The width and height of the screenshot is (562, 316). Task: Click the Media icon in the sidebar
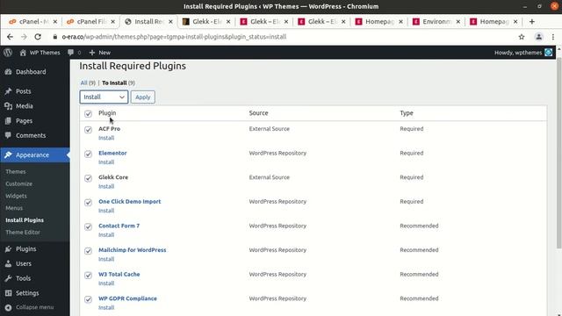tap(8, 106)
